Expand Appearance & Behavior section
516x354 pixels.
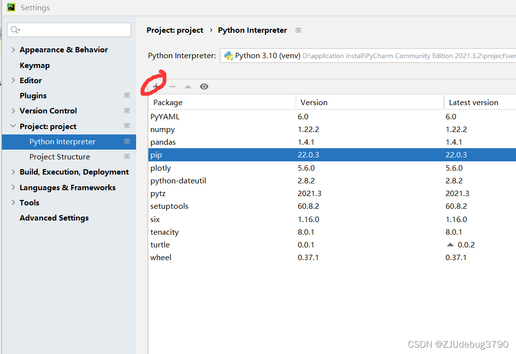pyautogui.click(x=13, y=50)
